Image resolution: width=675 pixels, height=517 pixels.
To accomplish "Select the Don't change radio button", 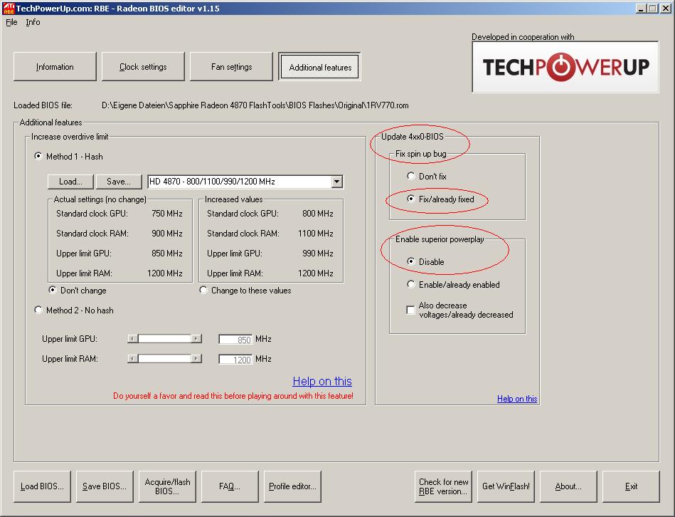I will point(53,290).
